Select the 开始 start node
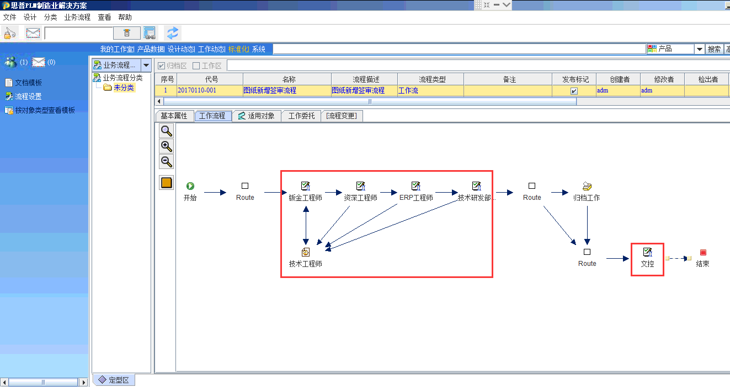Viewport: 730px width, 387px height. coord(190,192)
